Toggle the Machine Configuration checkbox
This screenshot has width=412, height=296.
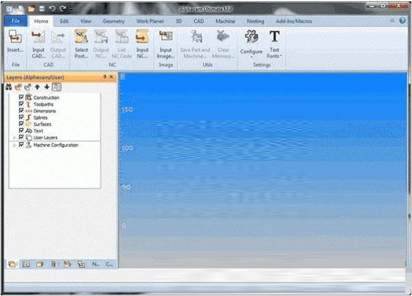click(x=21, y=145)
